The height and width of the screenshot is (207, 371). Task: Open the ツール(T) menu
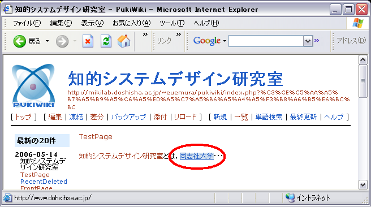coord(172,23)
